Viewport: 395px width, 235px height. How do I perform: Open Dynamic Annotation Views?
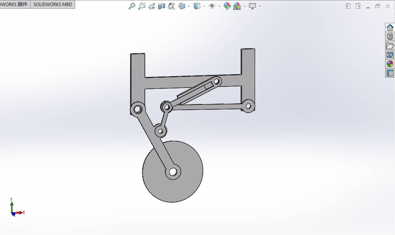click(172, 6)
